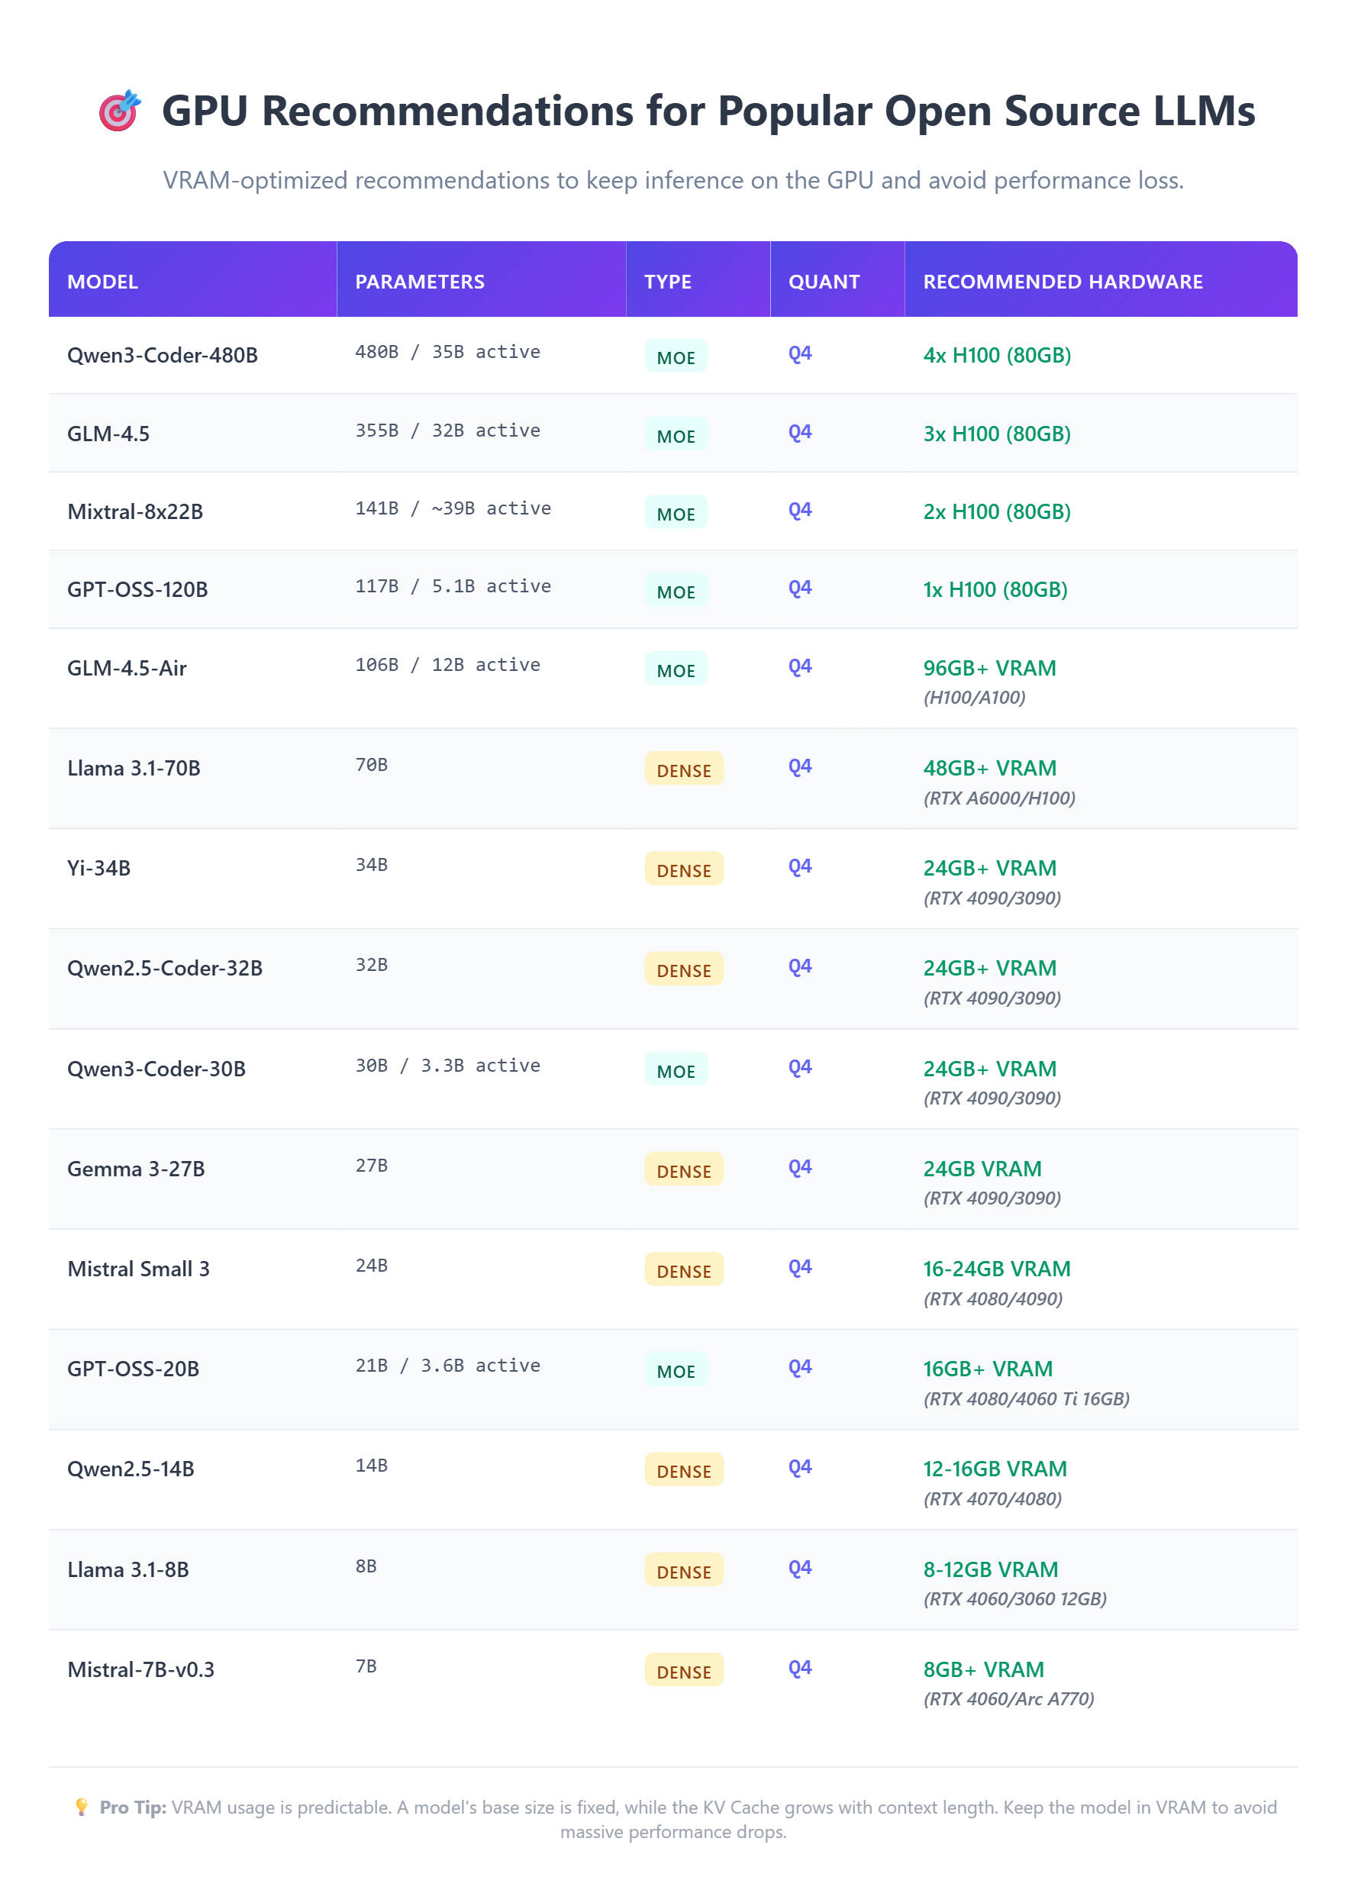Click the Pro Tip bold label
Screen dimensions: 1348x1890
(133, 1807)
